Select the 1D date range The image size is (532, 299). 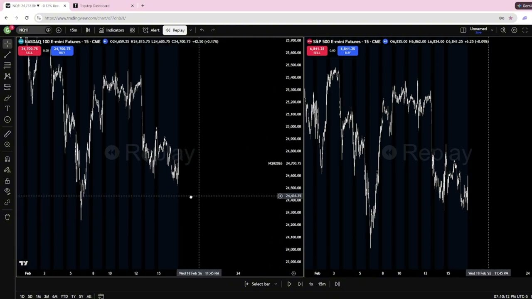pos(22,297)
